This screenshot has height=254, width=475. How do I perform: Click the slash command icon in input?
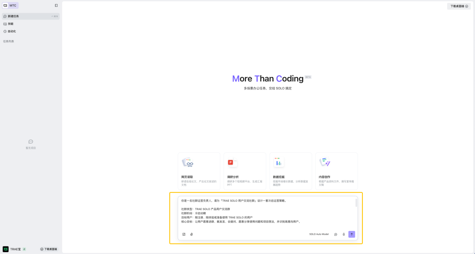tap(184, 234)
